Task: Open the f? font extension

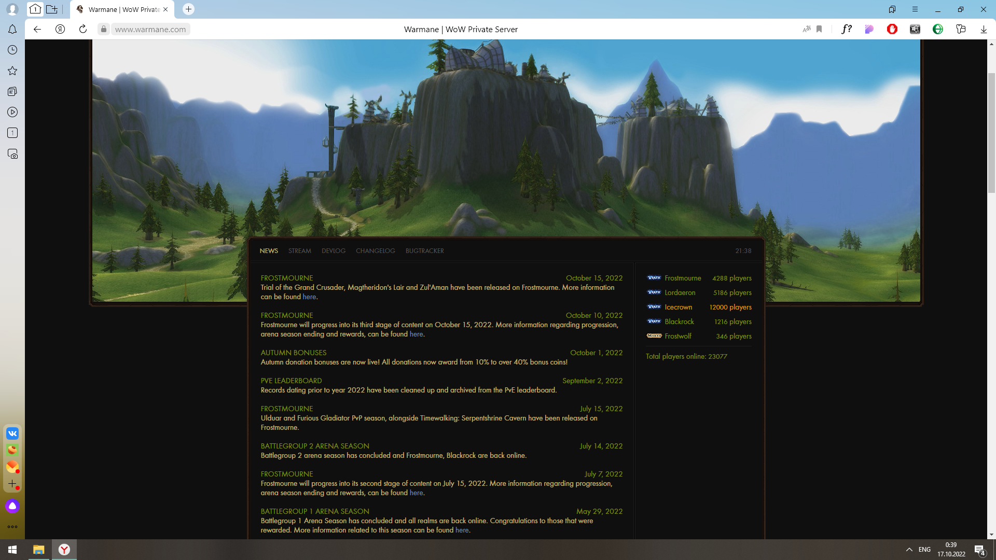Action: (847, 29)
